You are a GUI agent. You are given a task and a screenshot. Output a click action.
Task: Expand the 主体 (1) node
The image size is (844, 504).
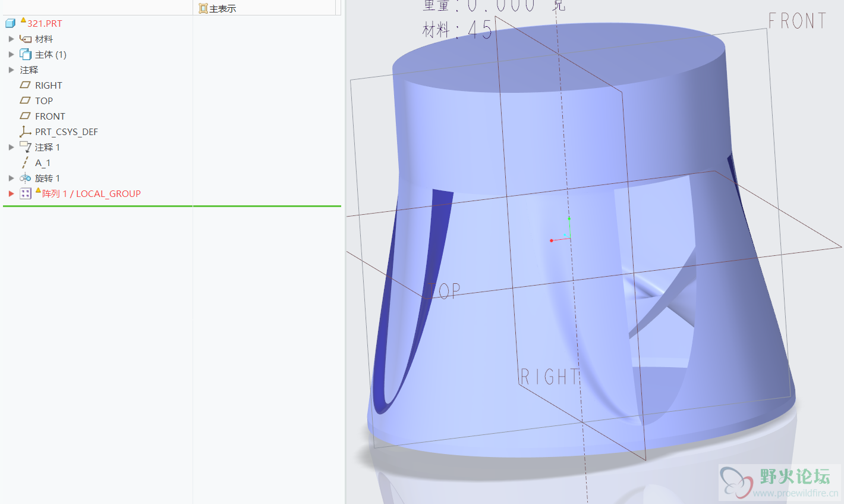[11, 54]
